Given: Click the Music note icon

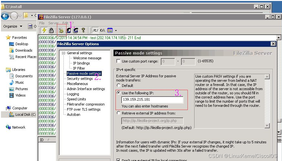Looking at the screenshot, I should pos(12,82).
